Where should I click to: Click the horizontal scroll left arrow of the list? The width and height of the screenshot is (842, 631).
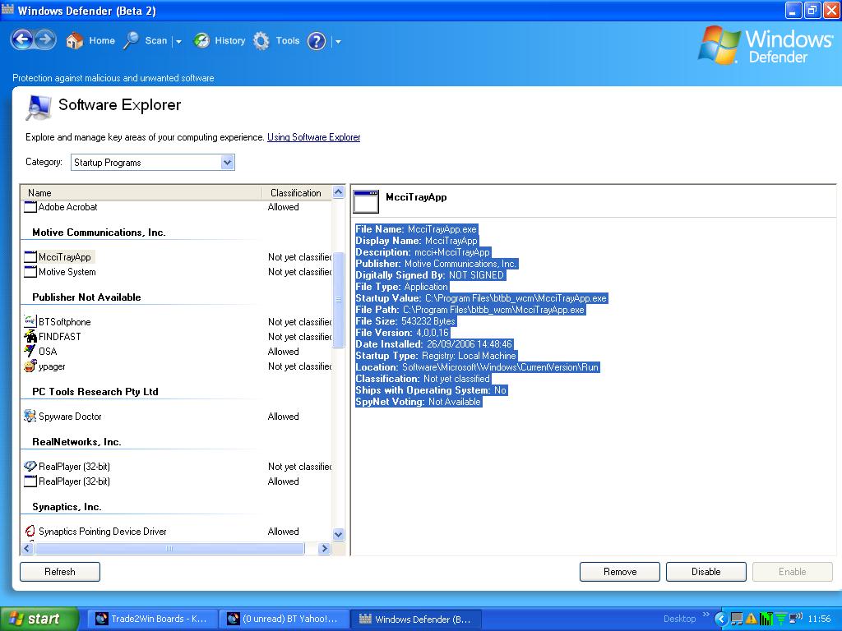point(27,548)
